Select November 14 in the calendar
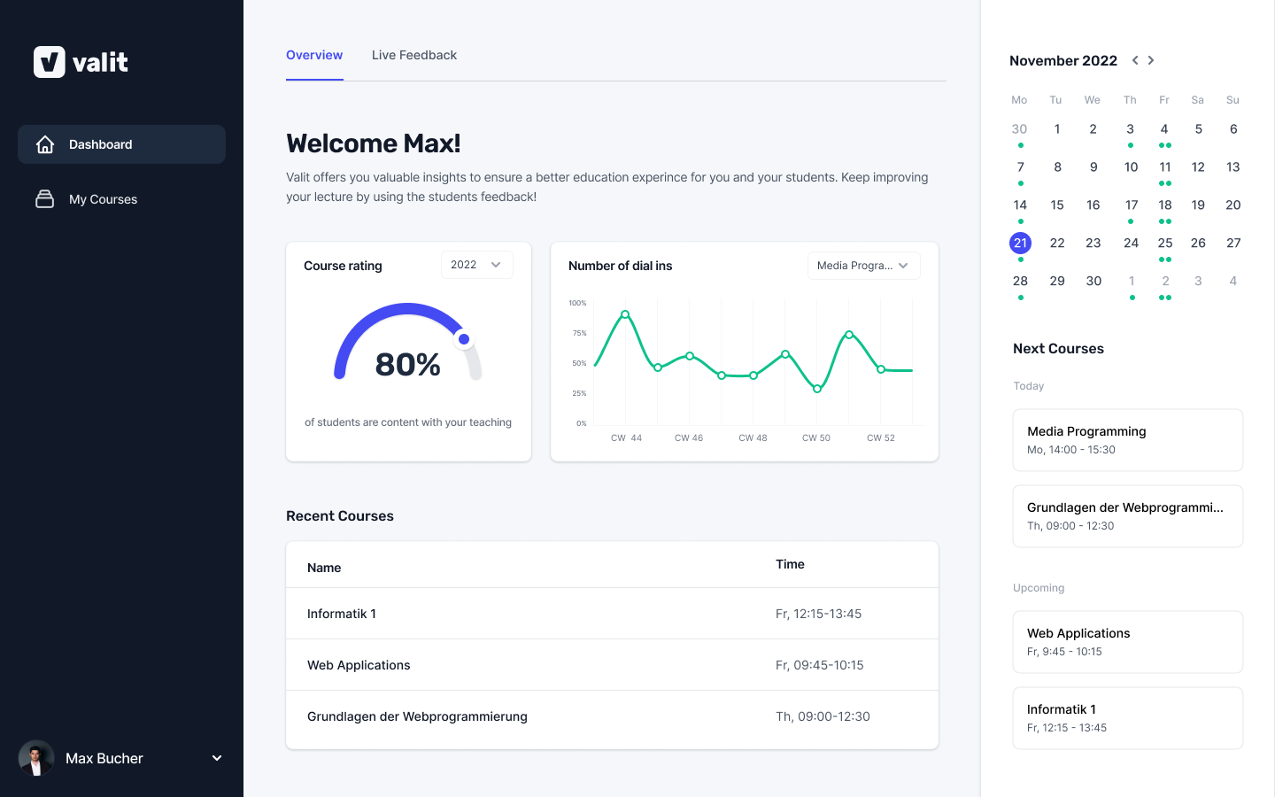1275x797 pixels. [x=1020, y=205]
